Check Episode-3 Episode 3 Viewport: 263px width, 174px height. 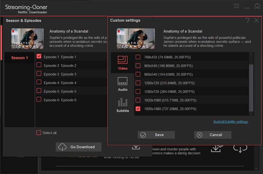pos(39,73)
